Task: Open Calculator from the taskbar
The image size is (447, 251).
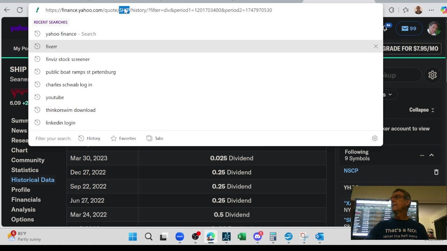Action: [273, 237]
